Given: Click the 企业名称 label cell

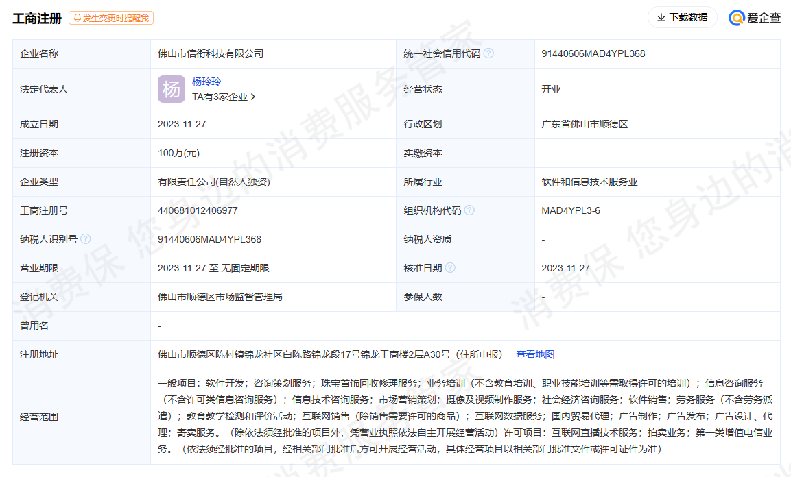Looking at the screenshot, I should (82, 53).
